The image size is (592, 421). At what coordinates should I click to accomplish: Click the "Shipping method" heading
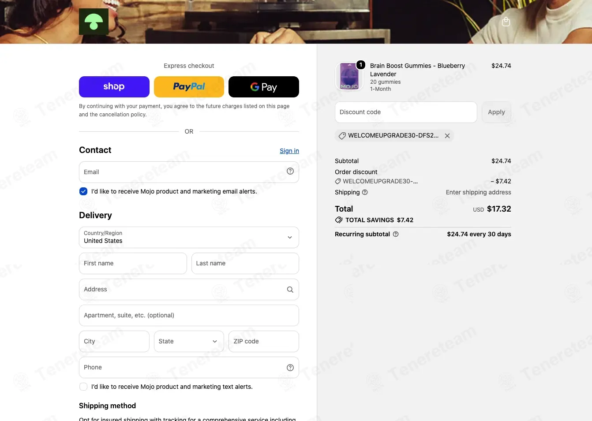coord(107,406)
